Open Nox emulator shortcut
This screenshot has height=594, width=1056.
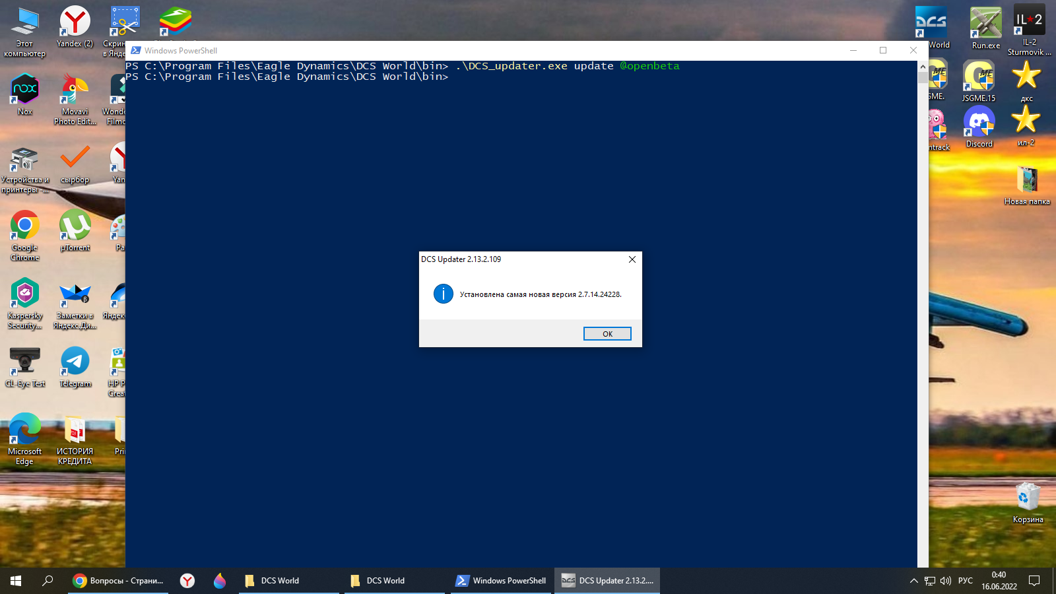click(25, 94)
